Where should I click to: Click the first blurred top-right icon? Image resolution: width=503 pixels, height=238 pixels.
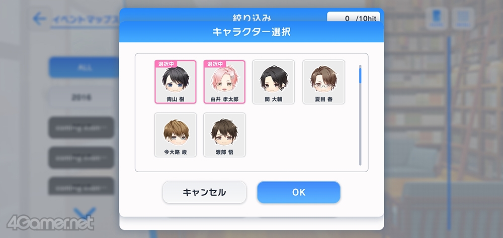[437, 18]
